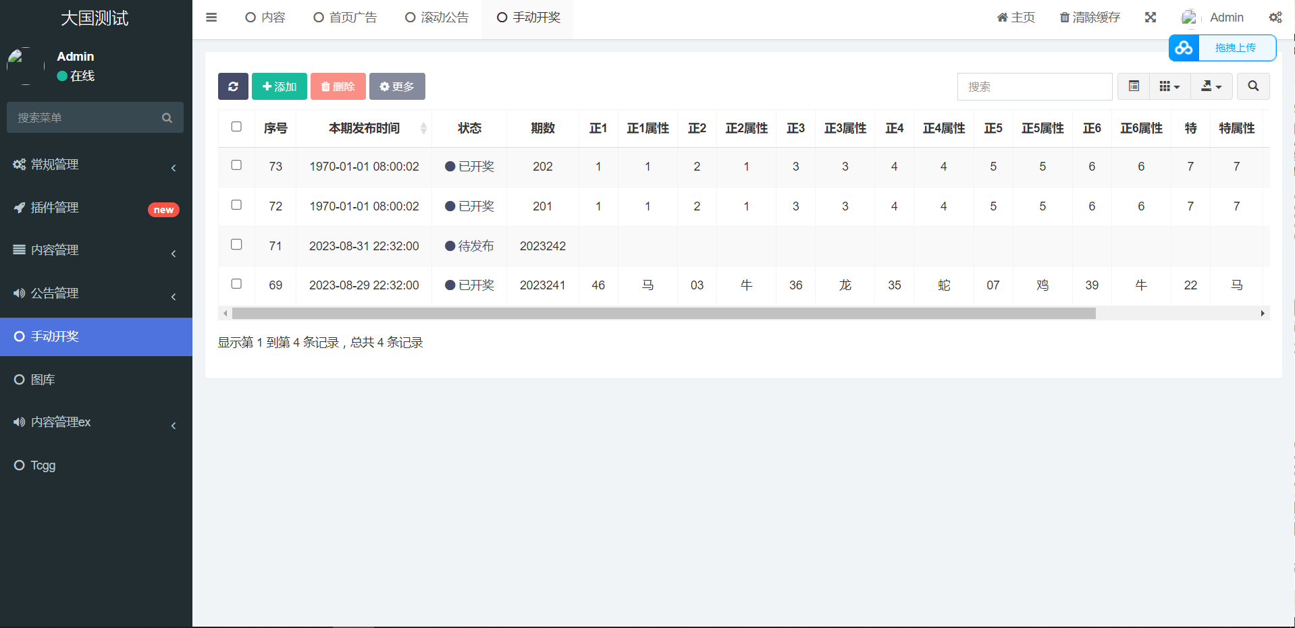
Task: Click the refresh table icon button
Action: pyautogui.click(x=233, y=86)
